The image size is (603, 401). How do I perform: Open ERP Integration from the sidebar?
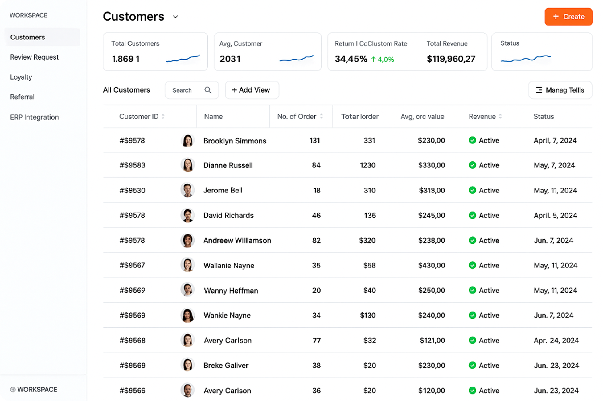pos(34,117)
